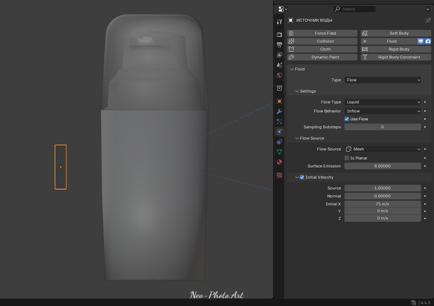Viewport: 434px width, 306px height.
Task: Open the World properties tab
Action: point(279,75)
